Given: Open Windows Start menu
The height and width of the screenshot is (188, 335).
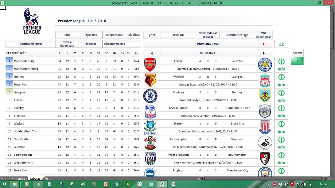Looking at the screenshot, I should 4,184.
